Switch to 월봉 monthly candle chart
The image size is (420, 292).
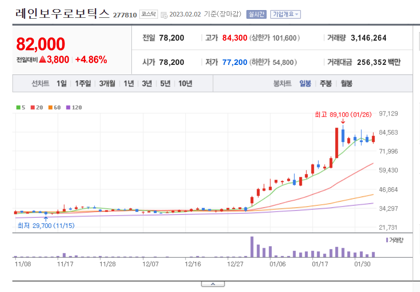pos(346,84)
